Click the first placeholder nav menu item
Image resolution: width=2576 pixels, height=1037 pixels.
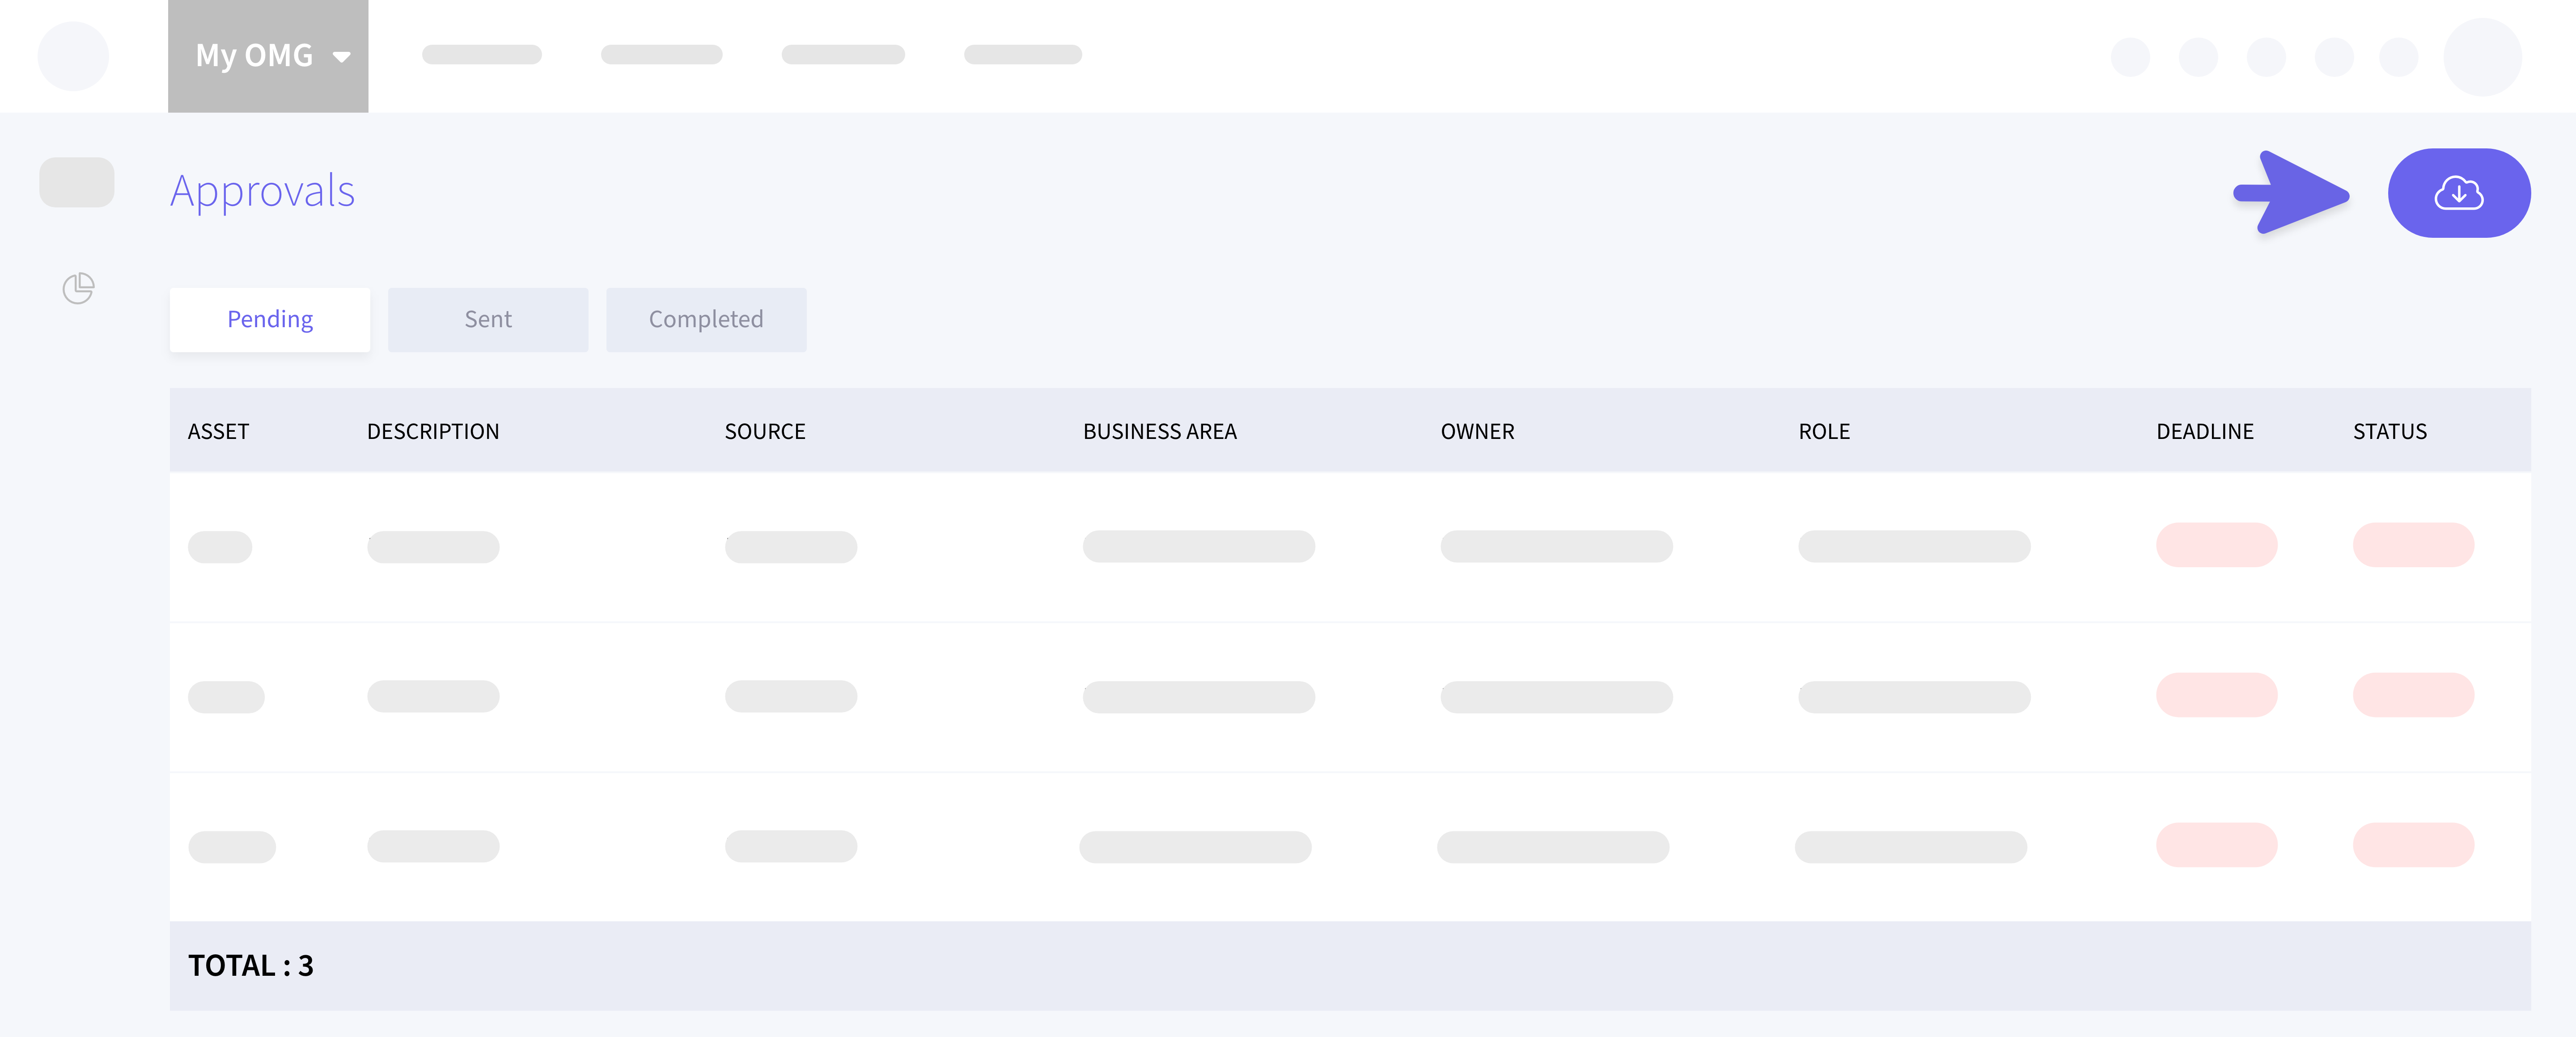pyautogui.click(x=482, y=55)
